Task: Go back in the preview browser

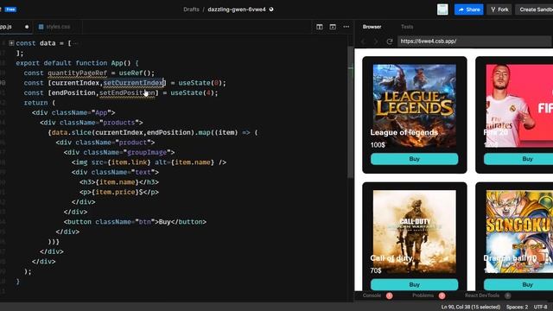Action: point(363,41)
